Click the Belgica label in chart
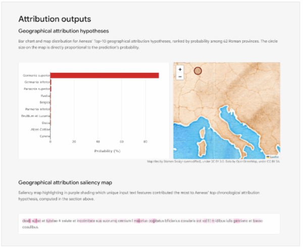This screenshot has height=250, width=303. 45,102
